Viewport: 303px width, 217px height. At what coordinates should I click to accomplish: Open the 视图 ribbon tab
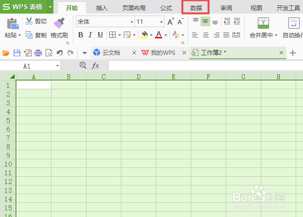tap(256, 8)
